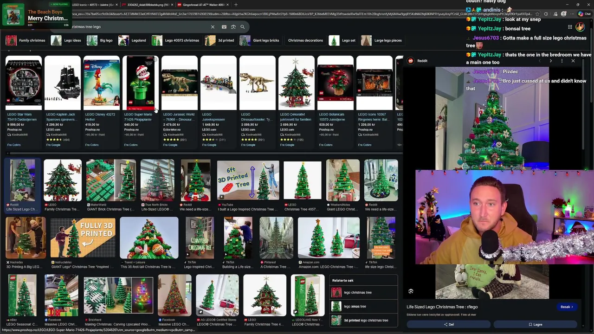Open LEGO Jurassic World 76968 dinosaur product

[179, 102]
